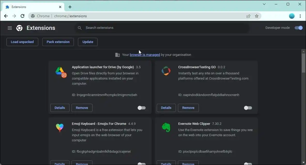
Task: Click Load unpacked button
Action: [x=22, y=42]
